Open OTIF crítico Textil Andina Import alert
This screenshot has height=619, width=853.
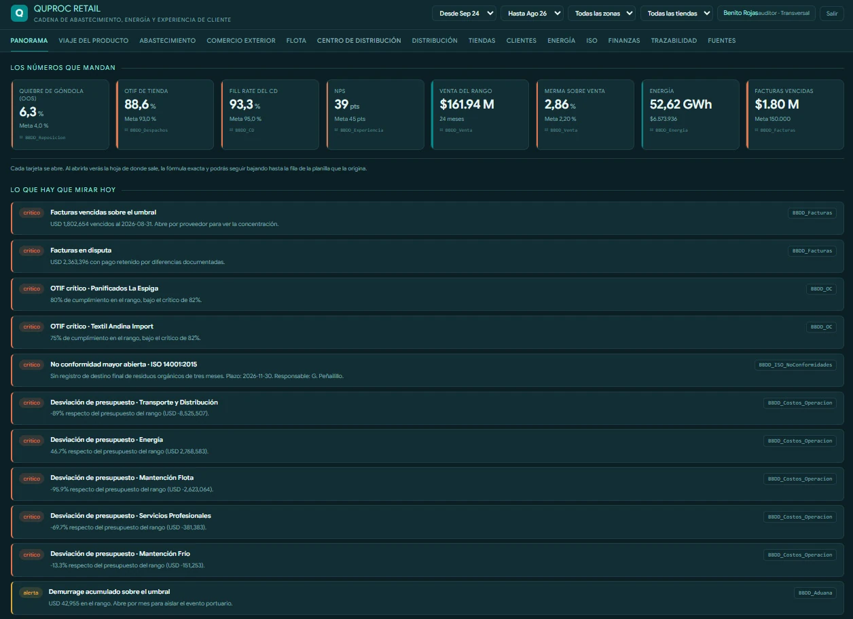[427, 332]
